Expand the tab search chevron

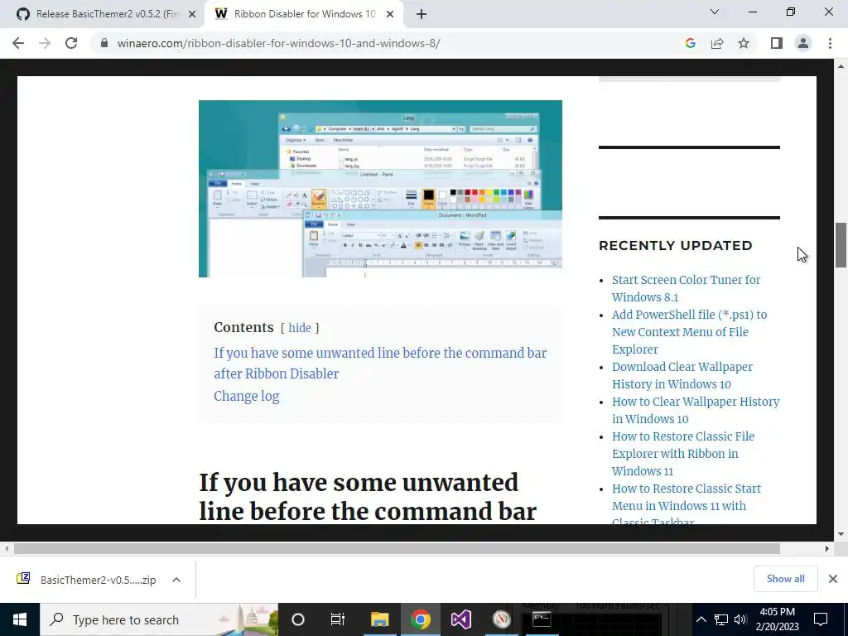(x=715, y=12)
